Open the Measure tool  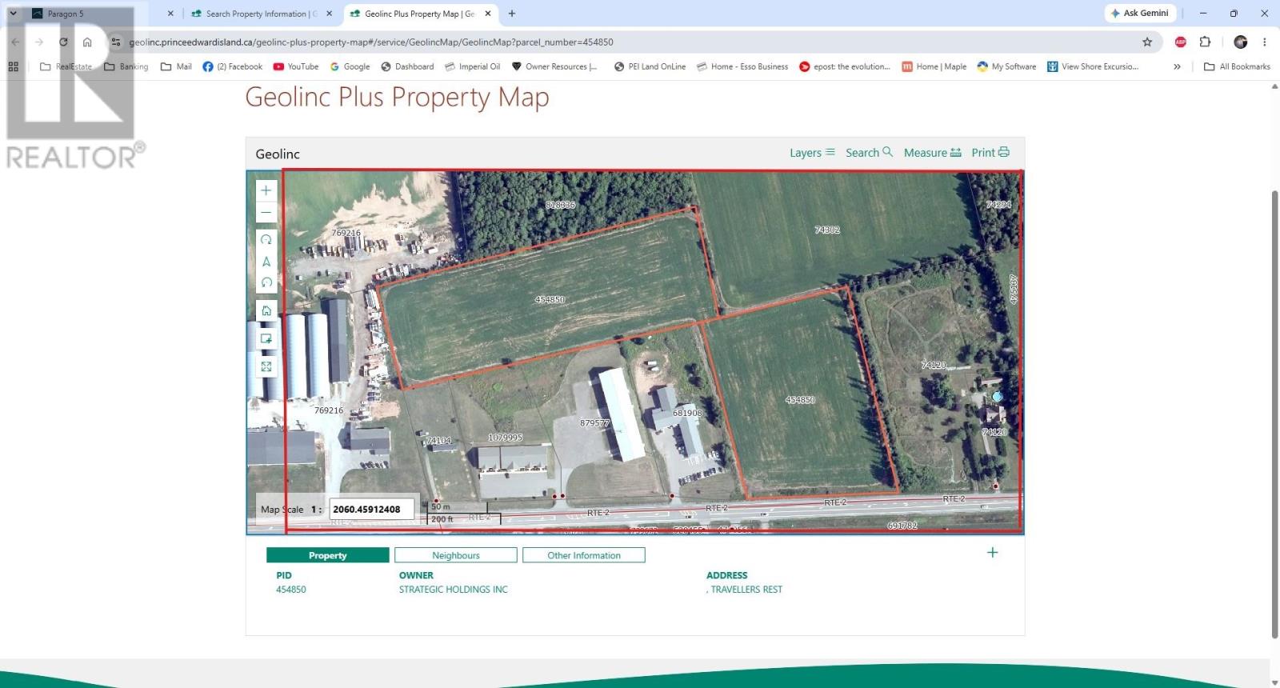pos(933,153)
